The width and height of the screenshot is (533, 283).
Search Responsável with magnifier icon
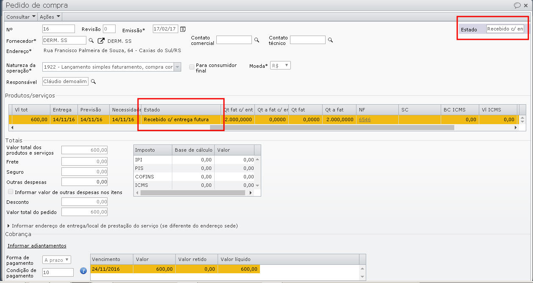click(x=94, y=81)
